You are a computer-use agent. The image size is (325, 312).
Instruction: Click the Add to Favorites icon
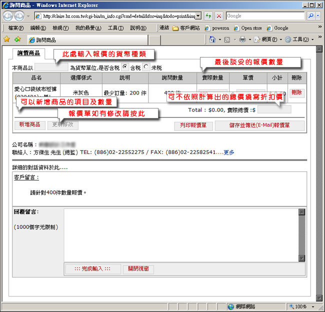click(17, 39)
